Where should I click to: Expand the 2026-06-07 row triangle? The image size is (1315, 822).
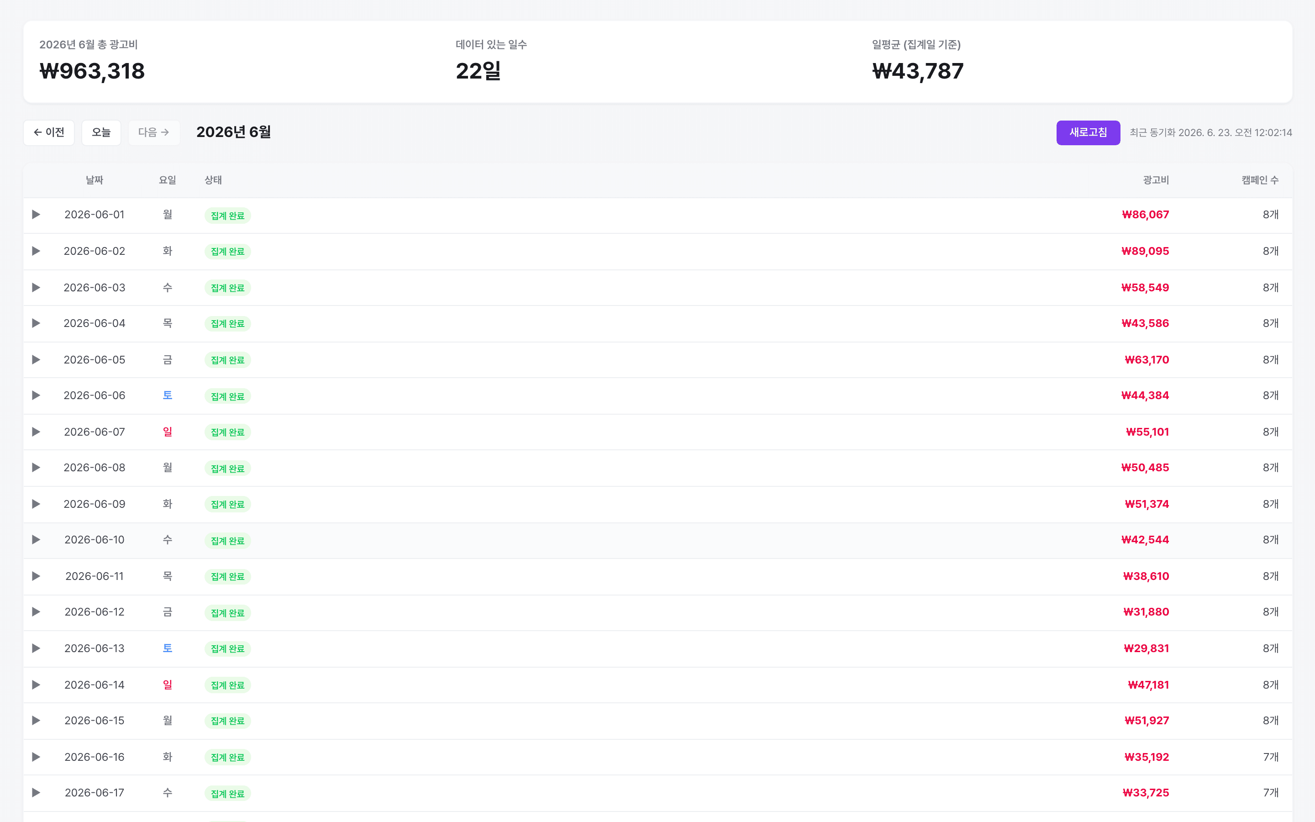click(x=36, y=432)
